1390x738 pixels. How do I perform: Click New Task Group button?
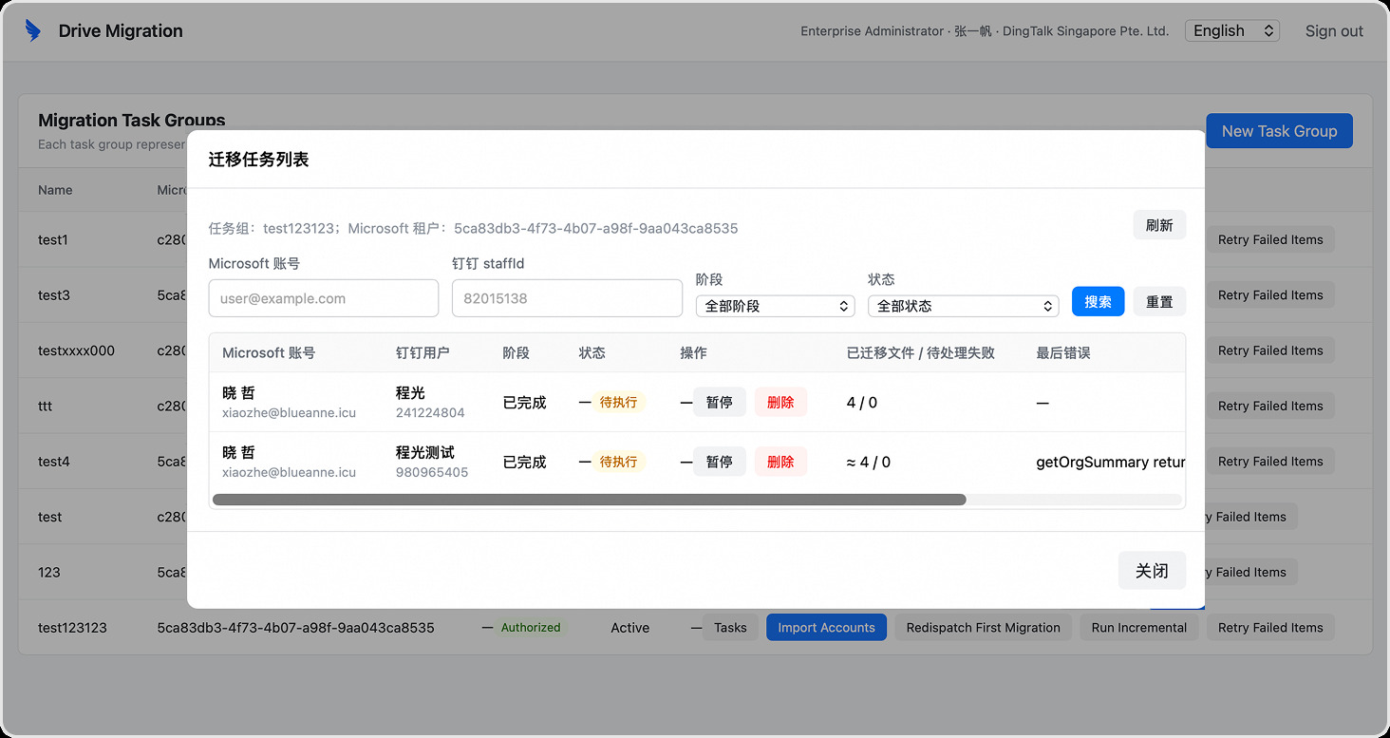[x=1279, y=131]
